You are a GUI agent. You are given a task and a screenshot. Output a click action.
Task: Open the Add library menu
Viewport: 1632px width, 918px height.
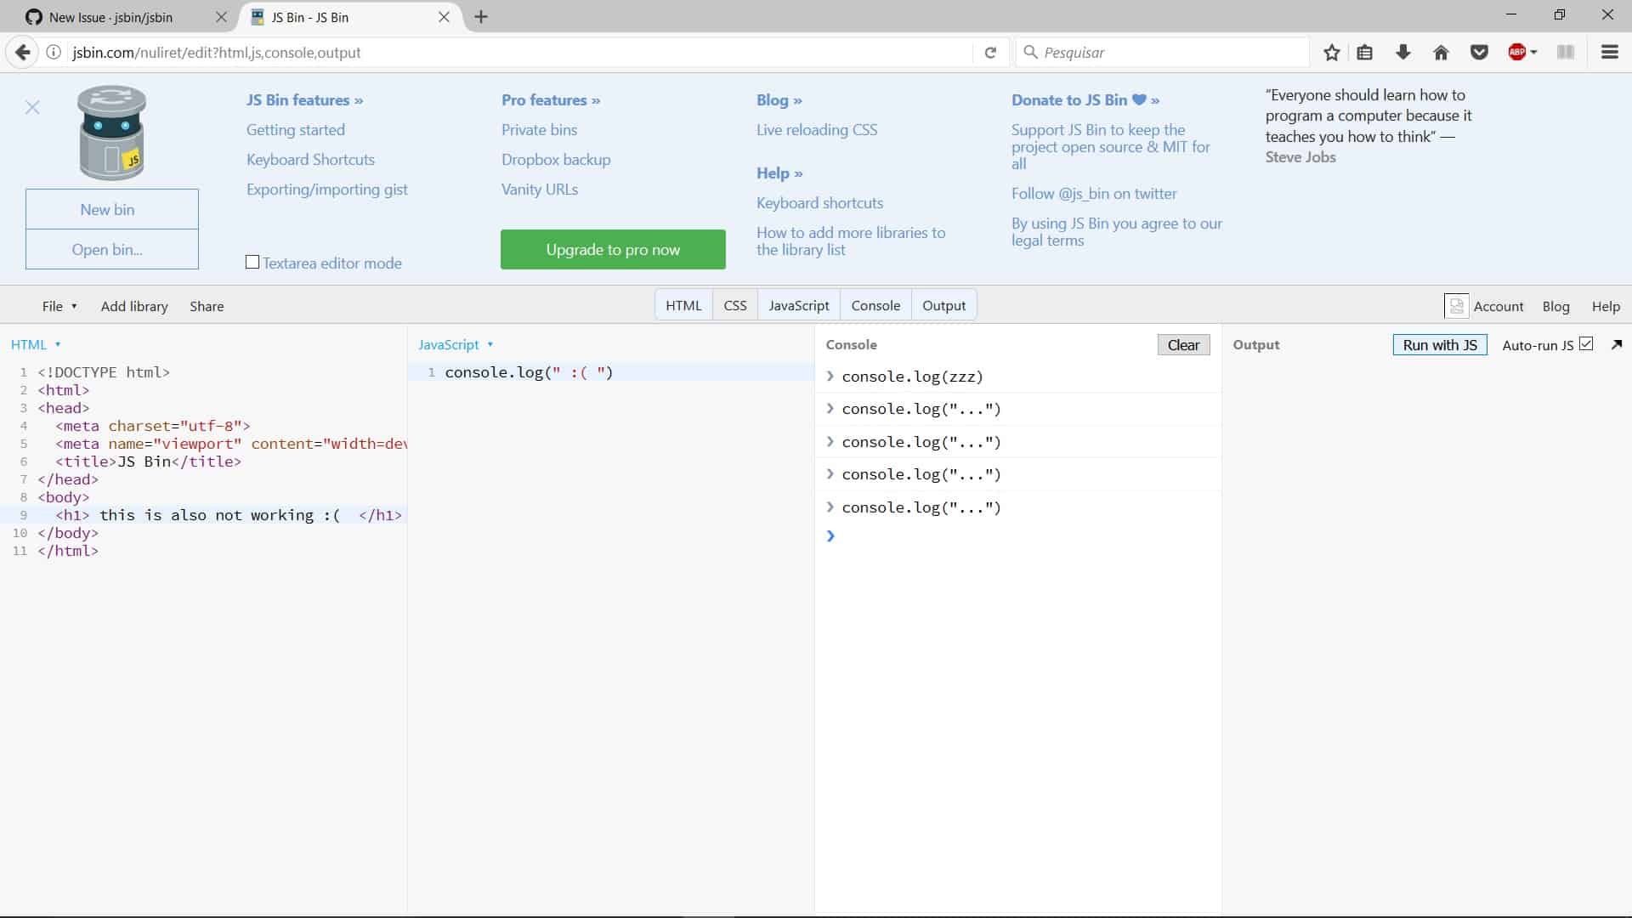coord(134,306)
